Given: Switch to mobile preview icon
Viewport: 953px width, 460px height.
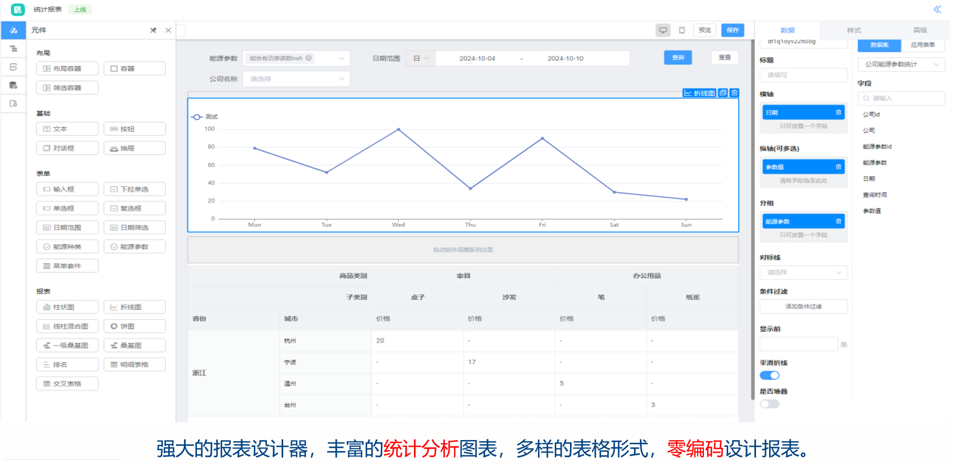Looking at the screenshot, I should coord(682,30).
